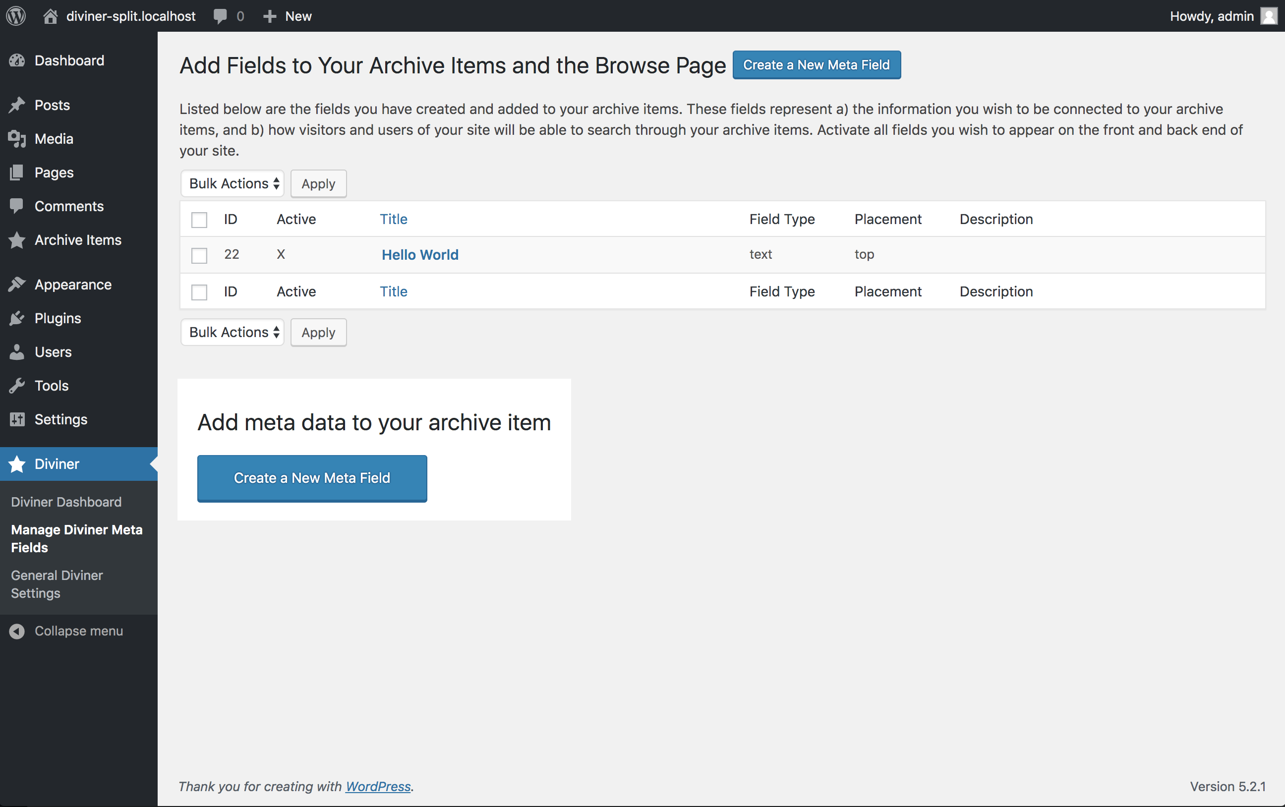The width and height of the screenshot is (1285, 807).
Task: Click the Placement column header at top
Action: [x=888, y=220]
